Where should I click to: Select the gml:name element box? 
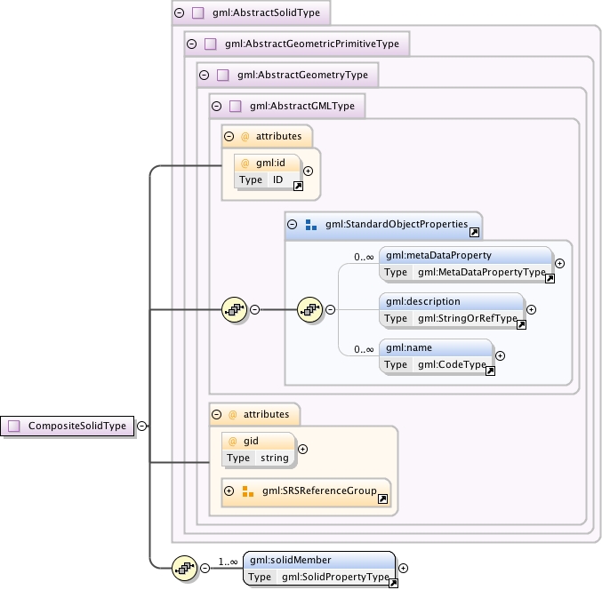436,356
